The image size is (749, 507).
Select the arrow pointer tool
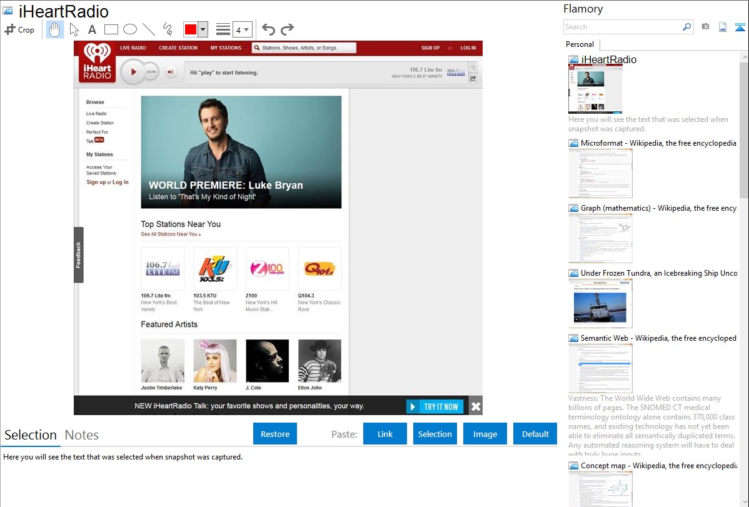coord(74,29)
